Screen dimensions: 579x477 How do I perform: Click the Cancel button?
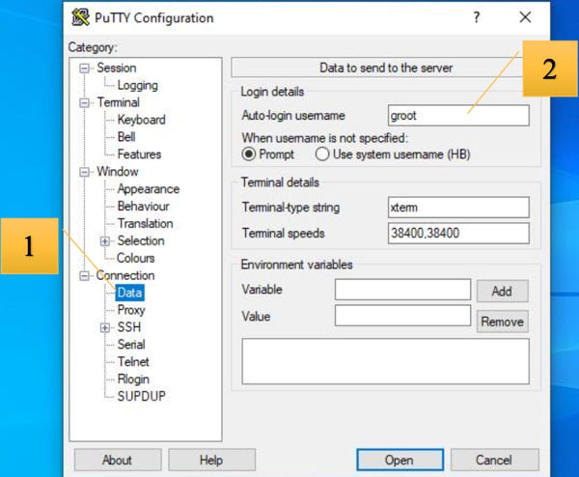click(494, 460)
